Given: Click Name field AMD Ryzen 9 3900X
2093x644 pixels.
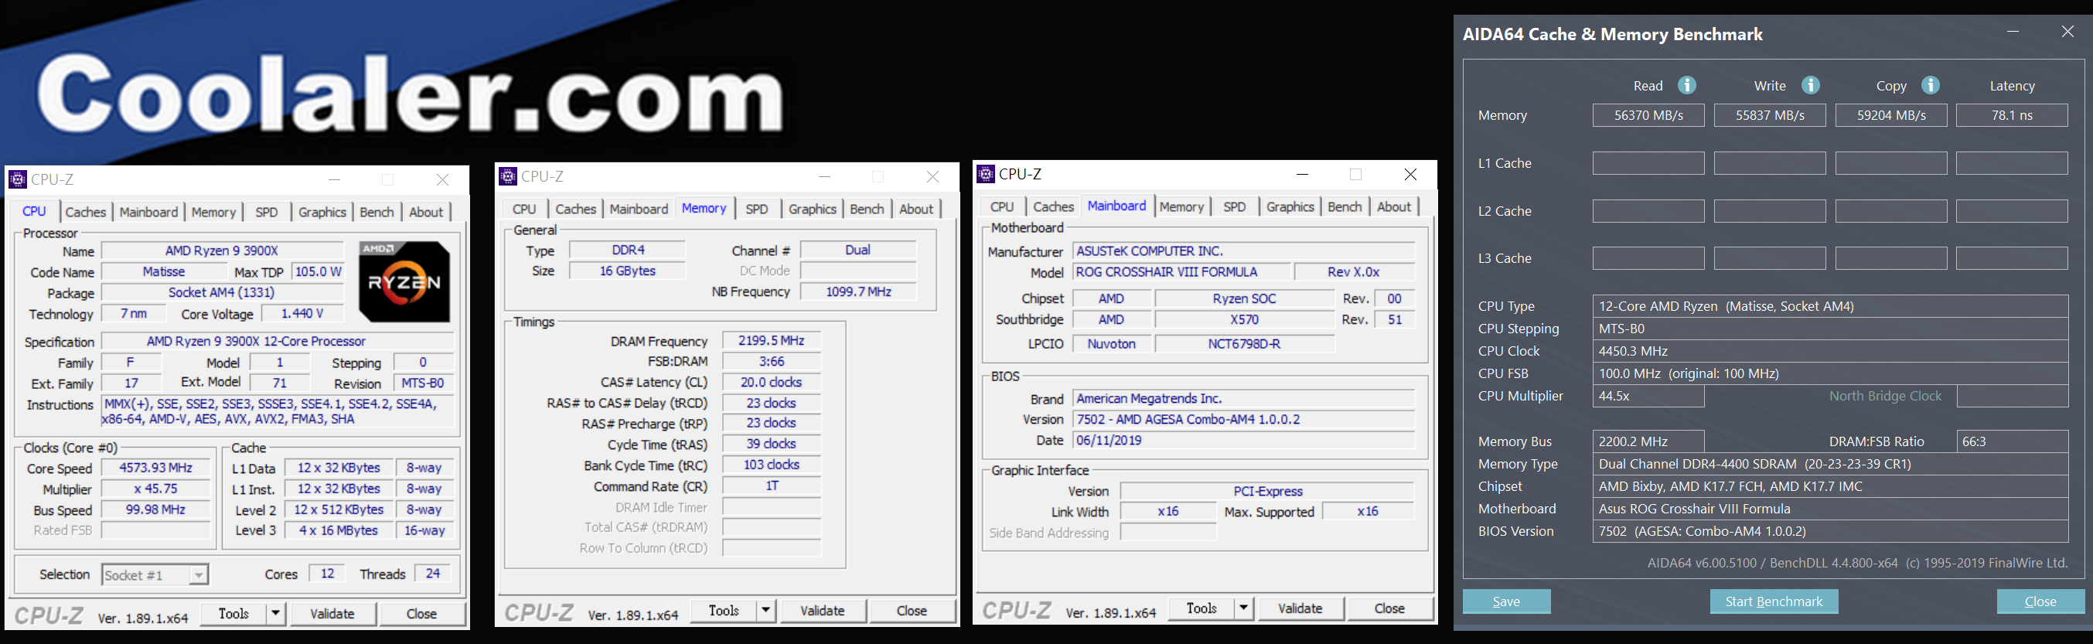Looking at the screenshot, I should (x=222, y=251).
